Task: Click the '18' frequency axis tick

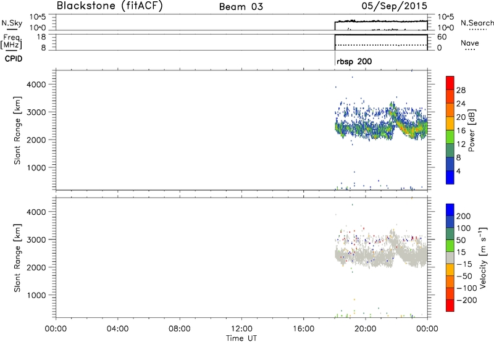Action: click(41, 37)
